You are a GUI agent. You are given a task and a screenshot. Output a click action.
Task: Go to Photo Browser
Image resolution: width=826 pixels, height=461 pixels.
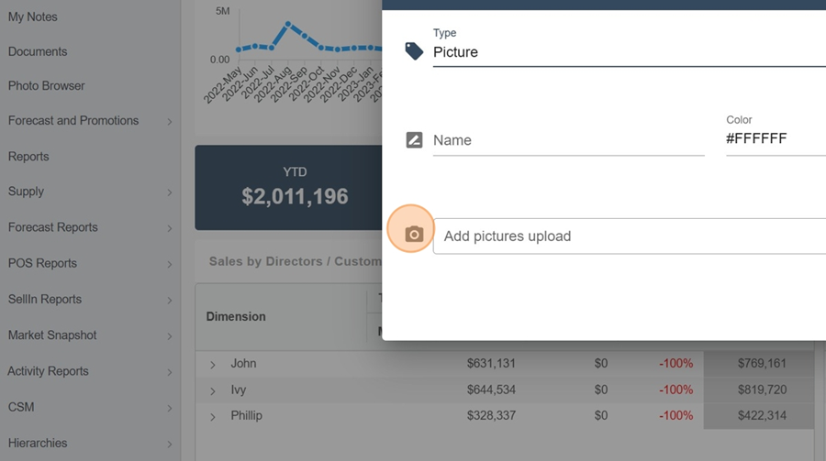(x=47, y=85)
